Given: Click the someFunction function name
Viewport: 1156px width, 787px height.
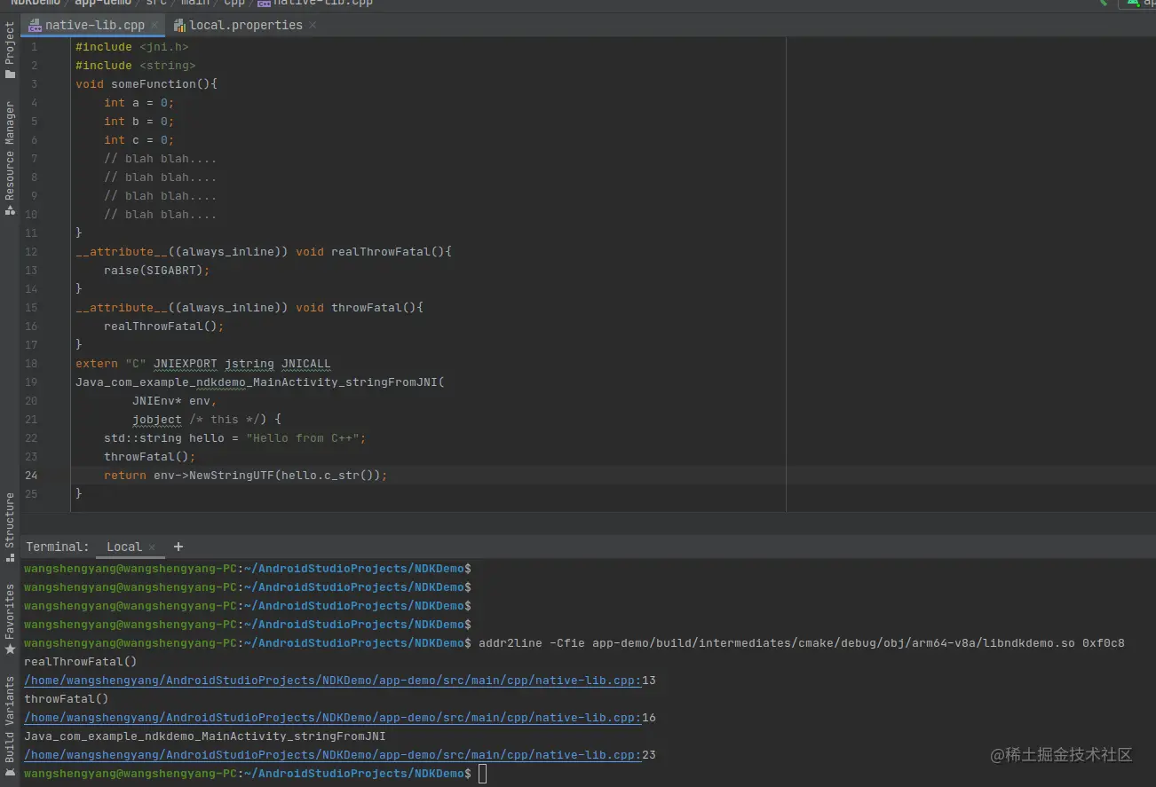Looking at the screenshot, I should (x=154, y=84).
